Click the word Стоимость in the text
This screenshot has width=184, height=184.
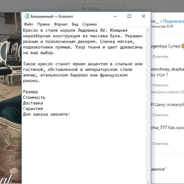pyautogui.click(x=34, y=97)
